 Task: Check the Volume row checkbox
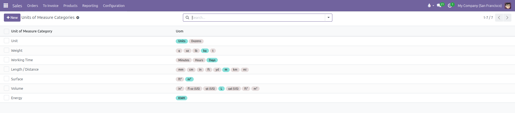7,88
